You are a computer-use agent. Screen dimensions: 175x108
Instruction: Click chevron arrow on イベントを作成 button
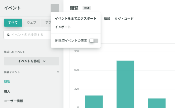pyautogui.click(x=44, y=61)
